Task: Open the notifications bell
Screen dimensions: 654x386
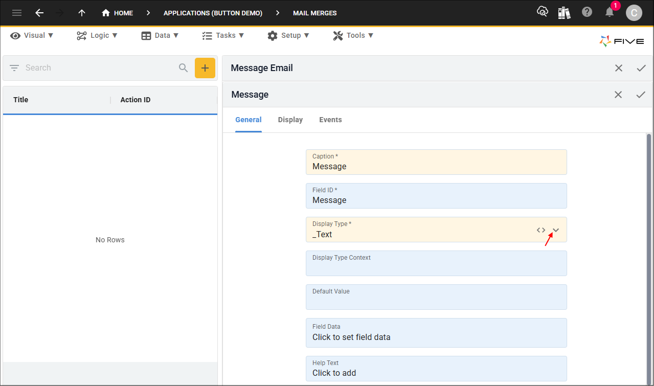Action: click(610, 12)
